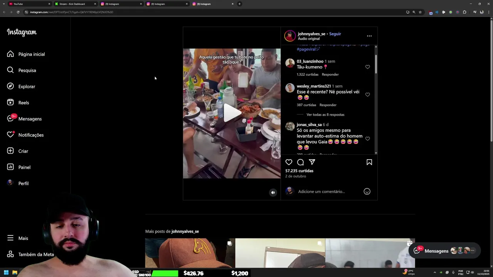This screenshot has height=277, width=493.
Task: Open the Chrome three-dot menu
Action: [488, 12]
